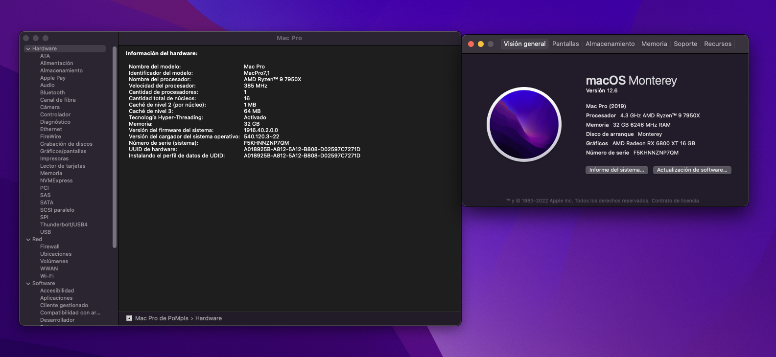Open the Almacenamiento tab
This screenshot has height=357, width=776.
pyautogui.click(x=610, y=44)
